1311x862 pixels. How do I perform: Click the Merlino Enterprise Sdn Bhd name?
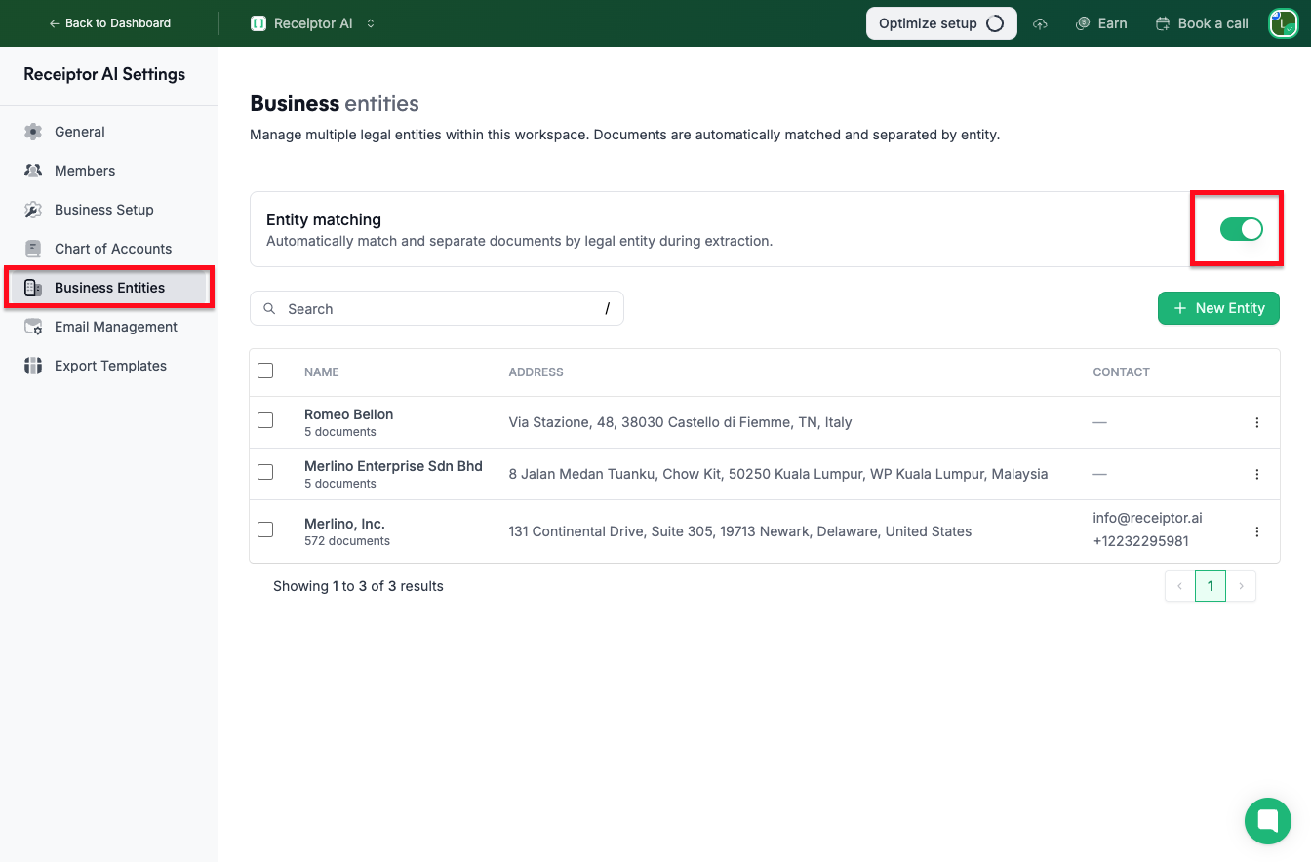[x=393, y=466]
